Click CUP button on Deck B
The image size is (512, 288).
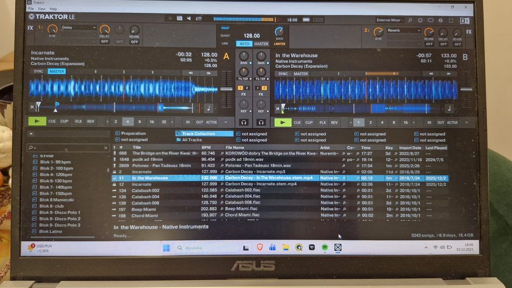pos(309,123)
